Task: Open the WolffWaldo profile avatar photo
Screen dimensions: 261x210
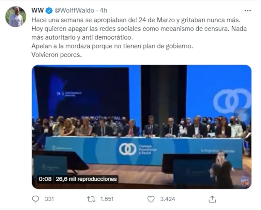Action: click(16, 17)
